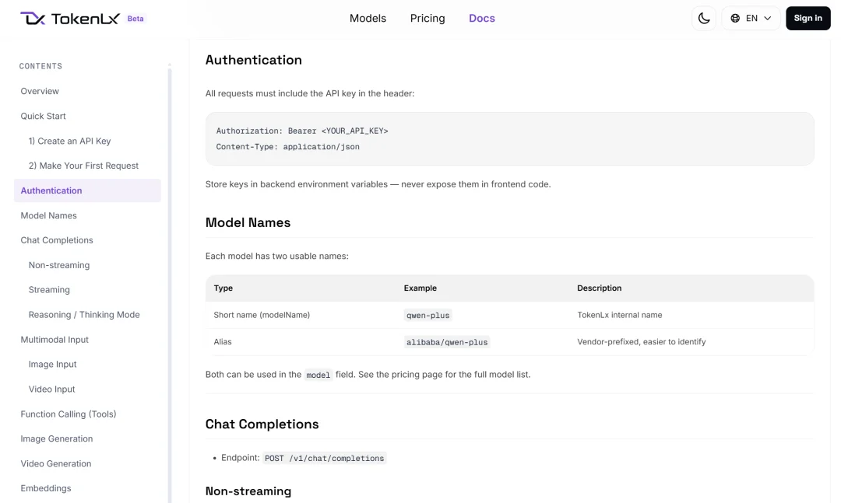Click the Sign in button
841x503 pixels.
[808, 18]
